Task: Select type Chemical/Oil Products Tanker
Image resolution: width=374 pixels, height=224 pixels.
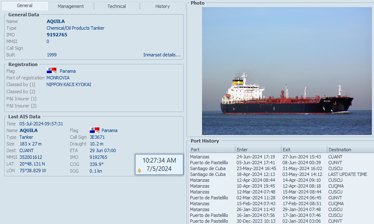Action: click(x=76, y=28)
